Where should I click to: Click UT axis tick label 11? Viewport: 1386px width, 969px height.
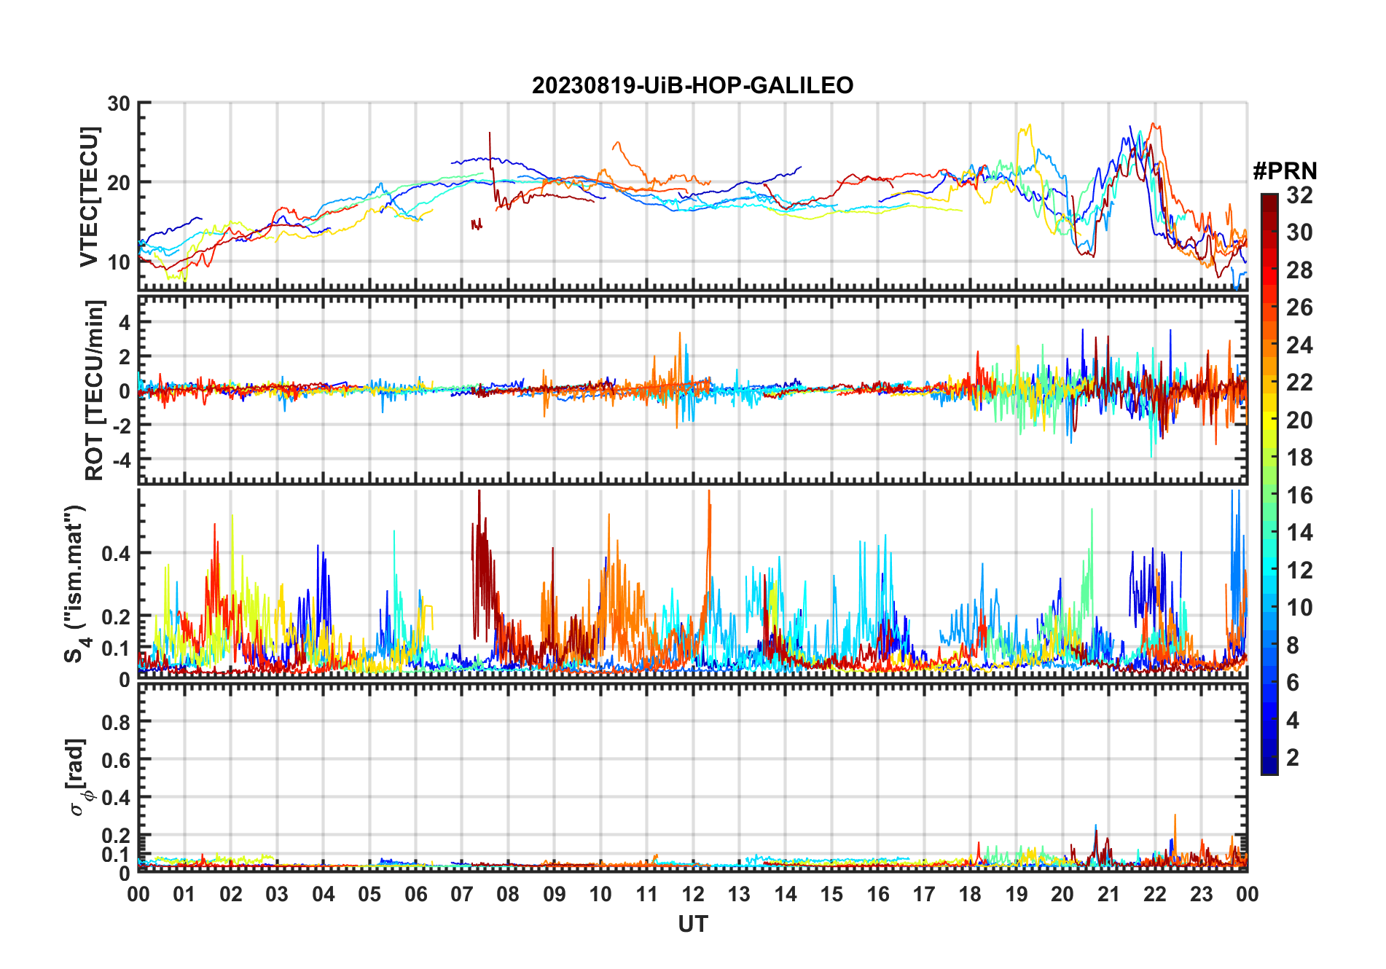646,894
